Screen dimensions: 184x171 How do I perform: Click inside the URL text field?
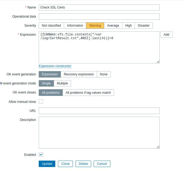(x=99, y=111)
